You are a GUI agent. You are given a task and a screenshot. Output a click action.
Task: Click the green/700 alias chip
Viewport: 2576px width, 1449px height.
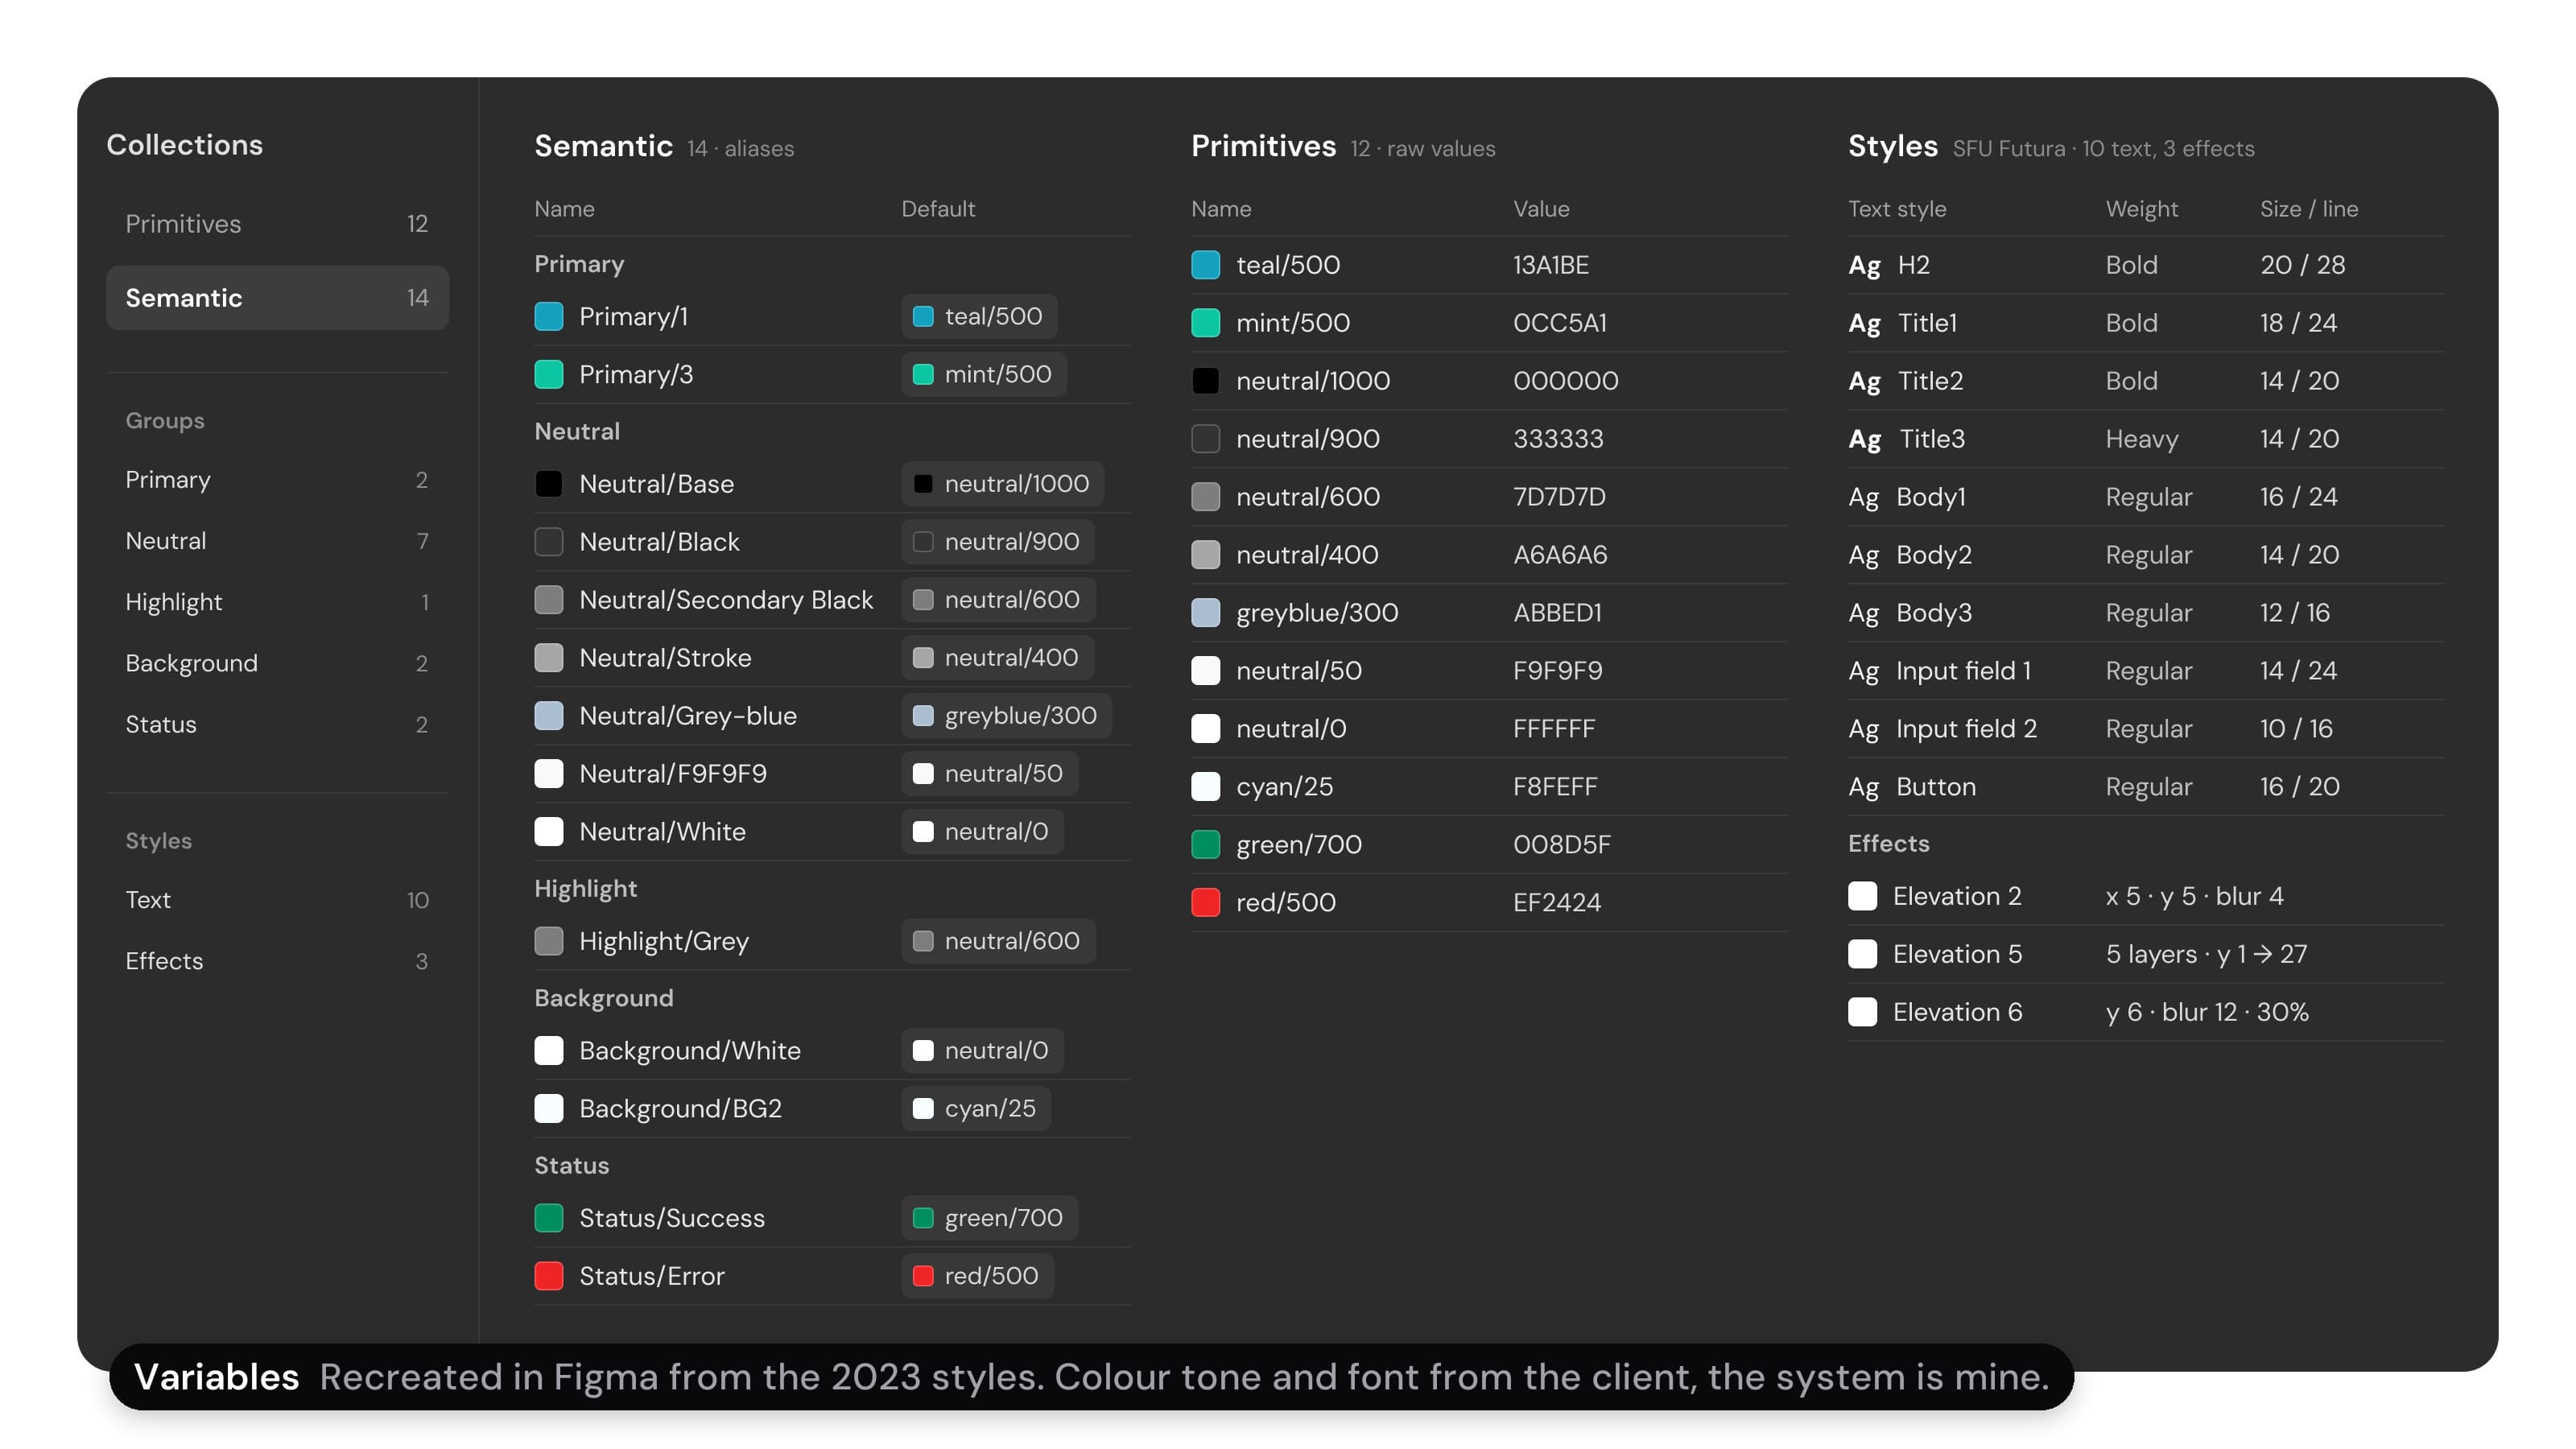[989, 1218]
